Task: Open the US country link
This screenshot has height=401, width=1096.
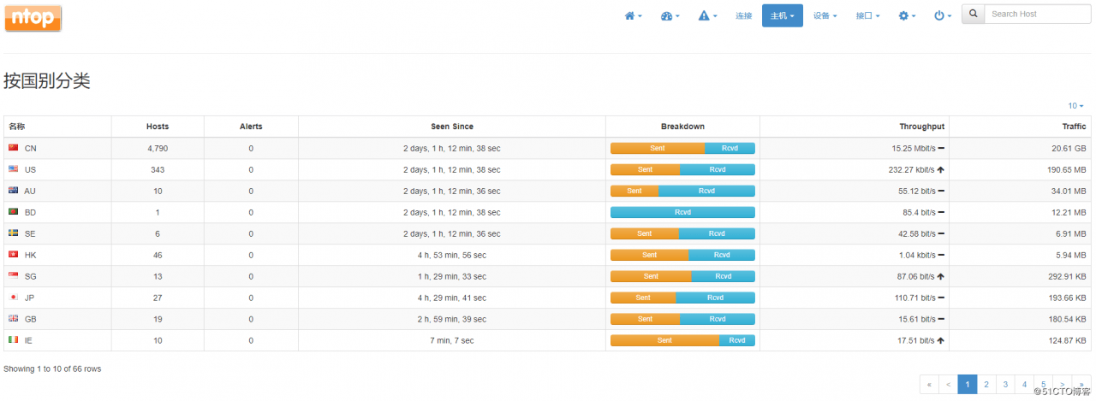Action: [30, 169]
